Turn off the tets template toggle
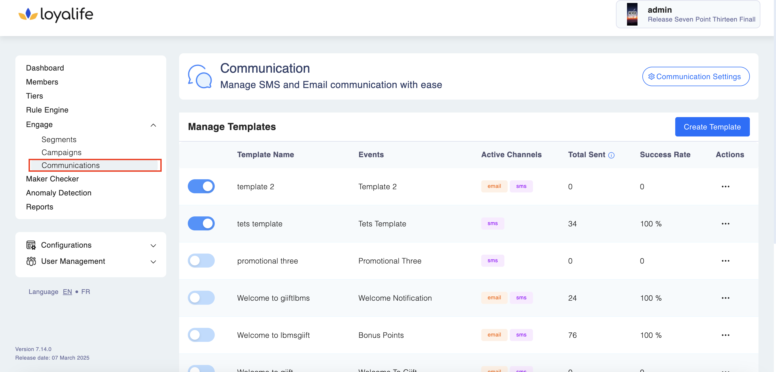Image resolution: width=776 pixels, height=372 pixels. (201, 223)
